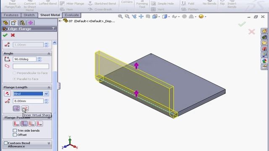Switch to the Features tab

tap(11, 15)
